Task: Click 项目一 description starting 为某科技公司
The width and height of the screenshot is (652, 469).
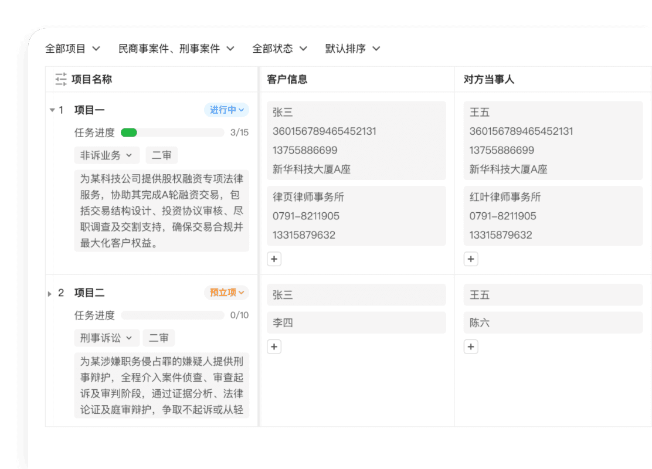Action: tap(162, 211)
